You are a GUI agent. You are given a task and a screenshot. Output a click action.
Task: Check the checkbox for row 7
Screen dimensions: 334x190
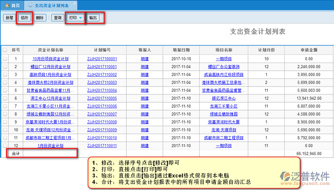click(x=5, y=106)
